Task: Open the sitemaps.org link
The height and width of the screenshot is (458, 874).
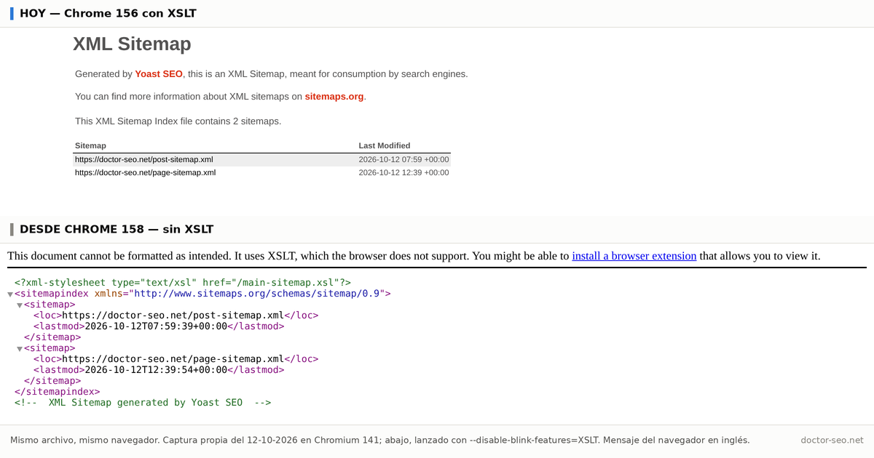Action: pos(334,97)
